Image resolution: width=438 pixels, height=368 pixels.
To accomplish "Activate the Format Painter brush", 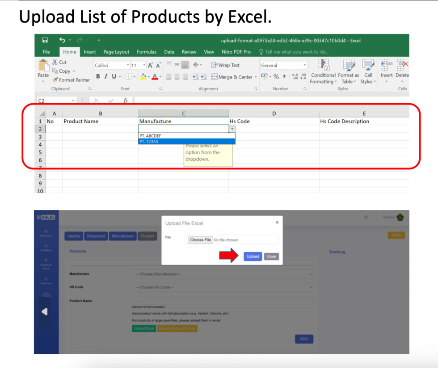I will 71,80.
